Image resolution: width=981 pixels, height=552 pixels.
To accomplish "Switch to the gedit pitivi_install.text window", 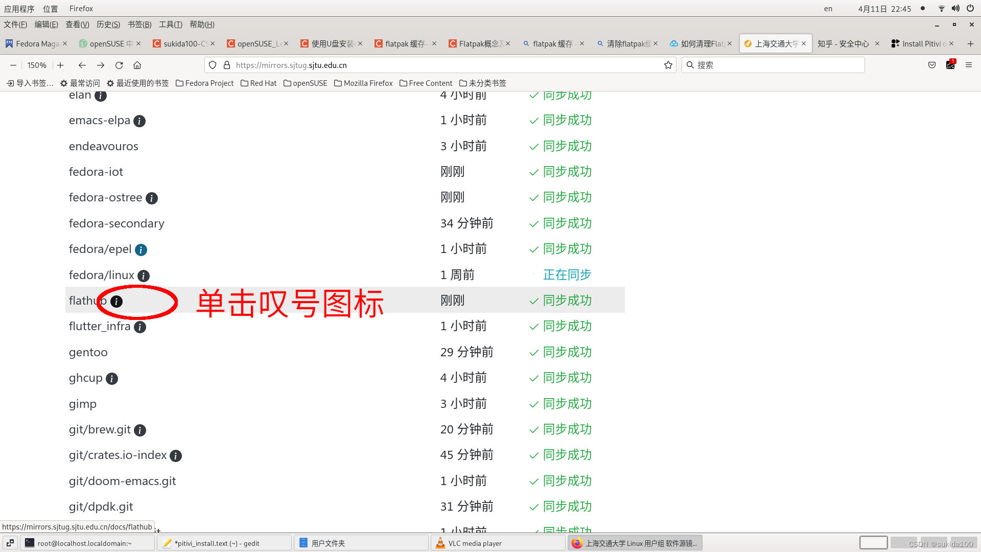I will 225,543.
